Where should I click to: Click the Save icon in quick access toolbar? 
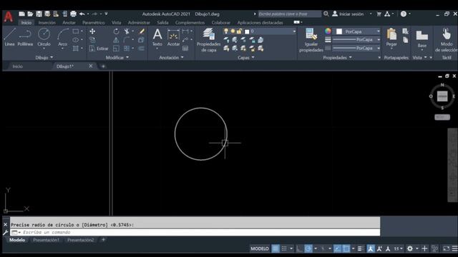tap(39, 14)
